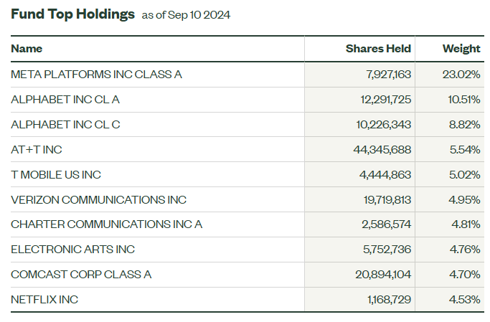Click T Mobile's 5.02% weight cell
This screenshot has width=490, height=322.
click(x=463, y=174)
